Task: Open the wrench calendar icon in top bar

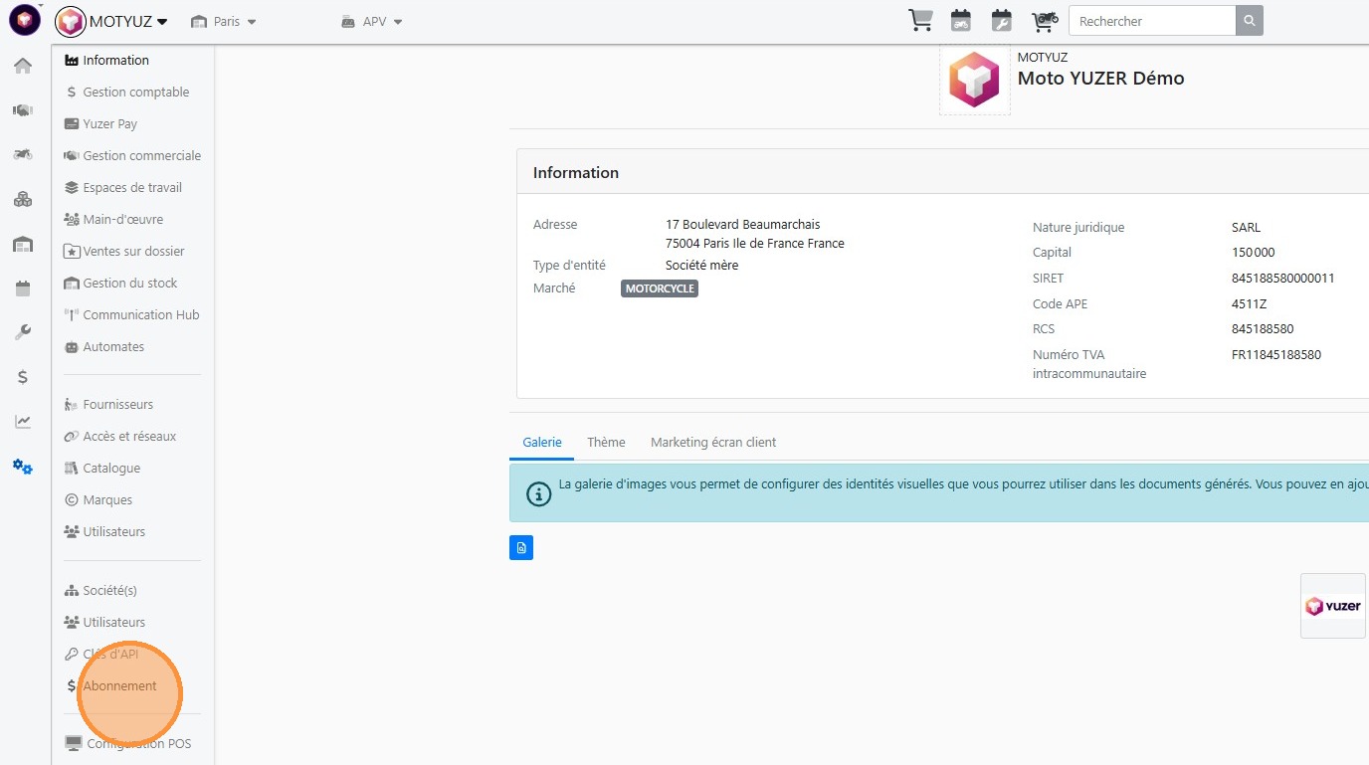Action: coord(1002,20)
